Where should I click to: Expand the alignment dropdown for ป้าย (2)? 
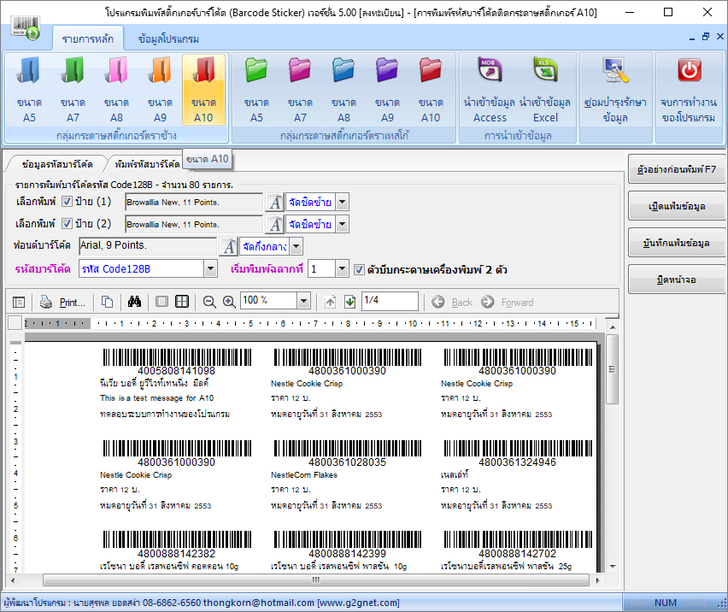click(342, 224)
